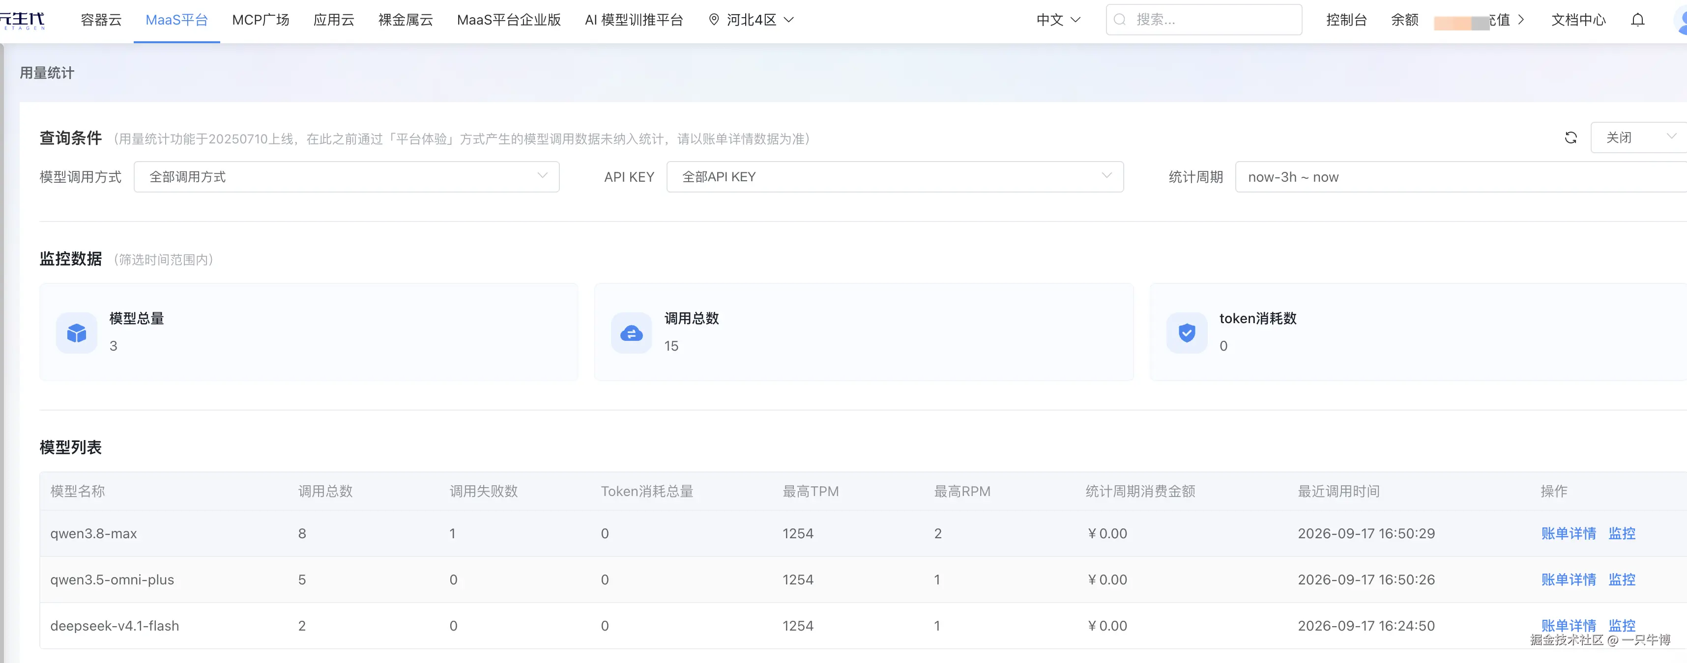Open the 中文 language selector
Viewport: 1687px width, 663px height.
[1058, 20]
